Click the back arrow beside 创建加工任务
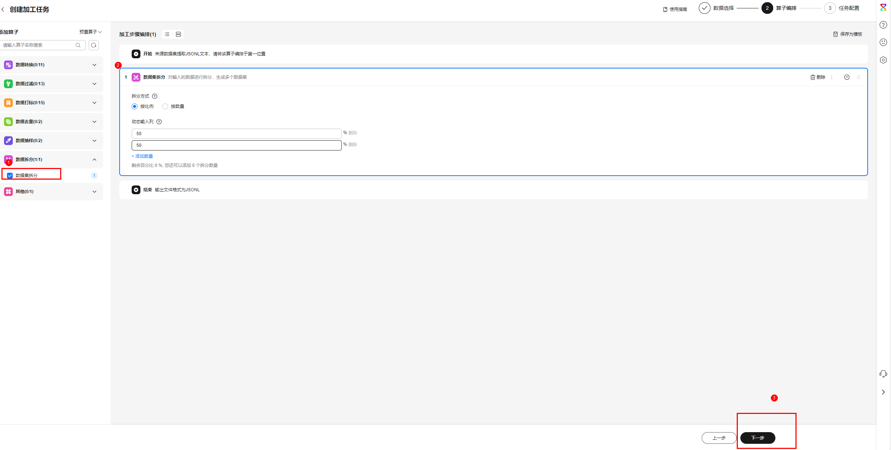This screenshot has height=450, width=891. pos(3,9)
